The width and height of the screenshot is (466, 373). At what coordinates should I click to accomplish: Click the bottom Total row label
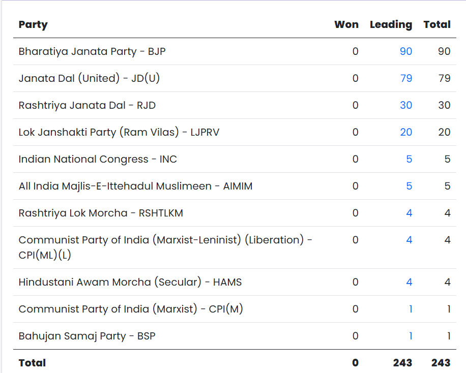(x=32, y=363)
